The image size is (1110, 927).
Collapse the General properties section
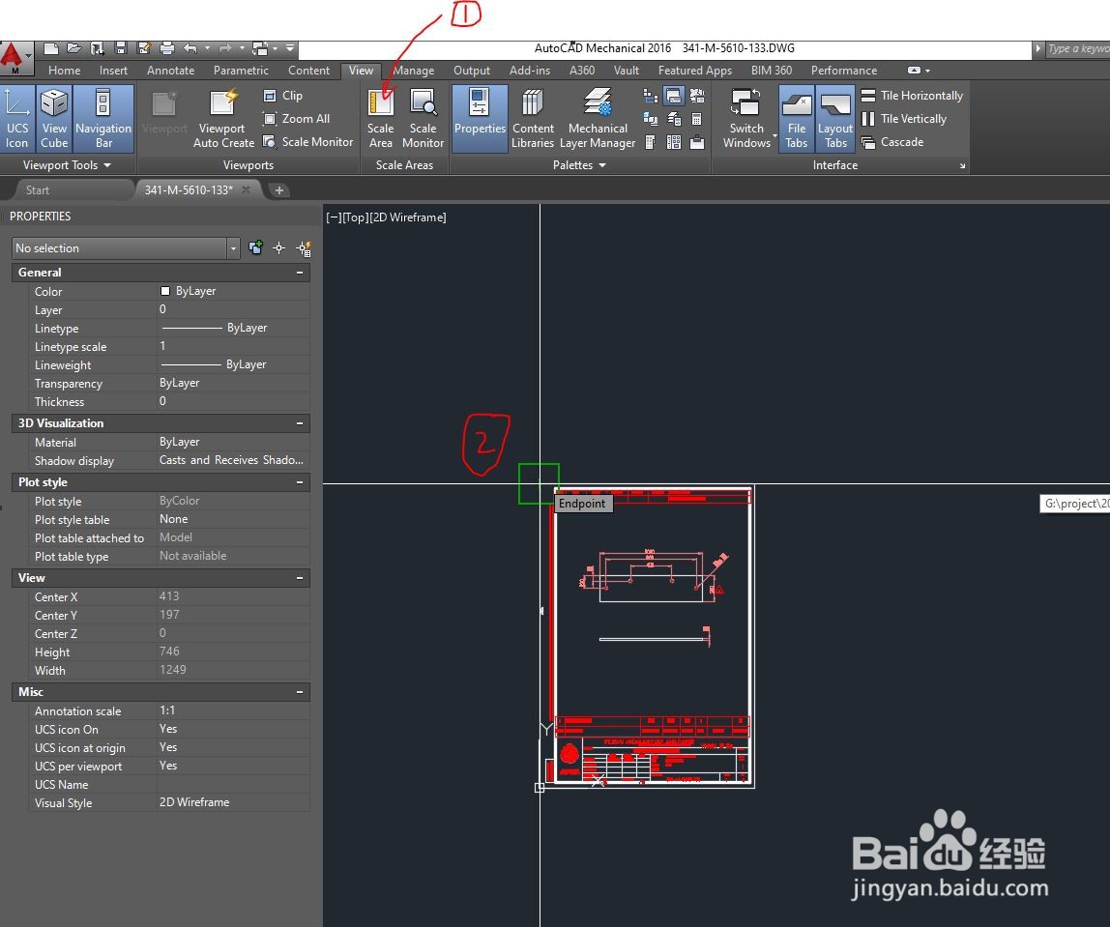tap(300, 273)
